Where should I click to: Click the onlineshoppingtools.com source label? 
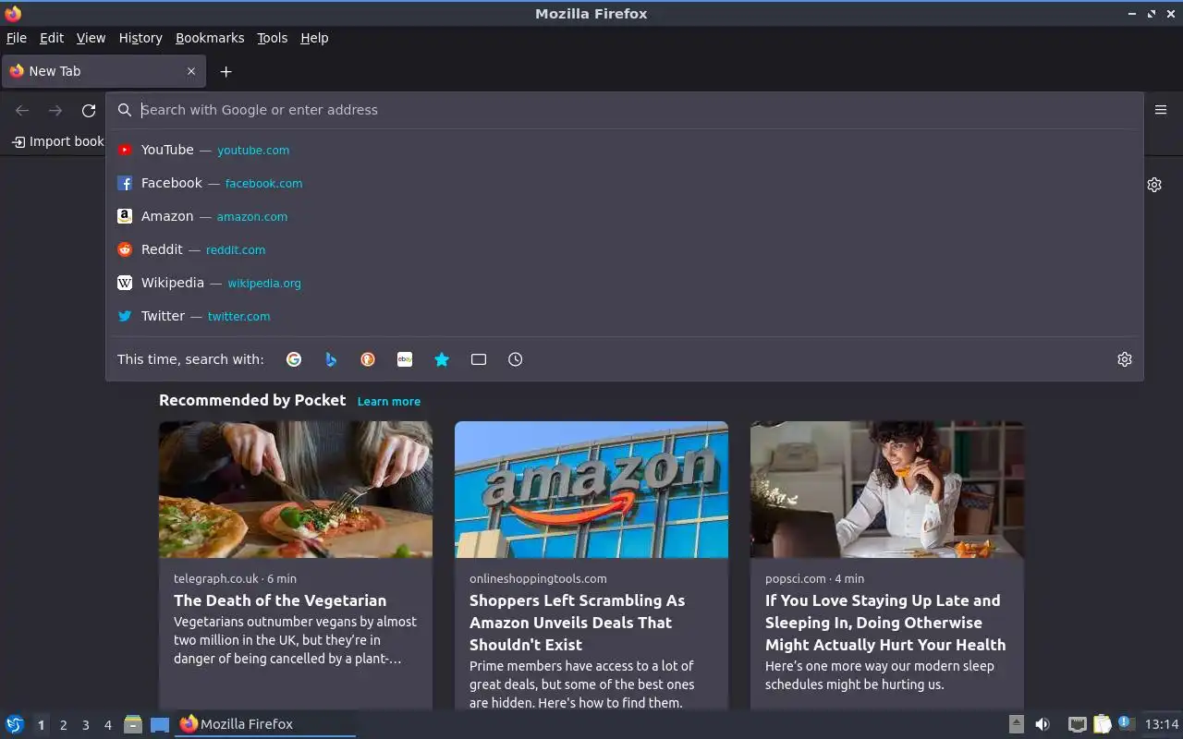click(538, 578)
